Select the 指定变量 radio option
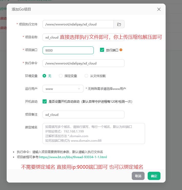This screenshot has width=182, height=190. pos(61,76)
